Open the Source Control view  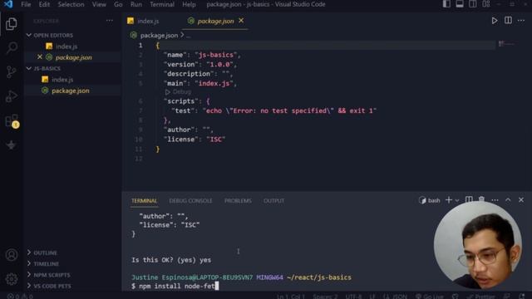pos(11,71)
